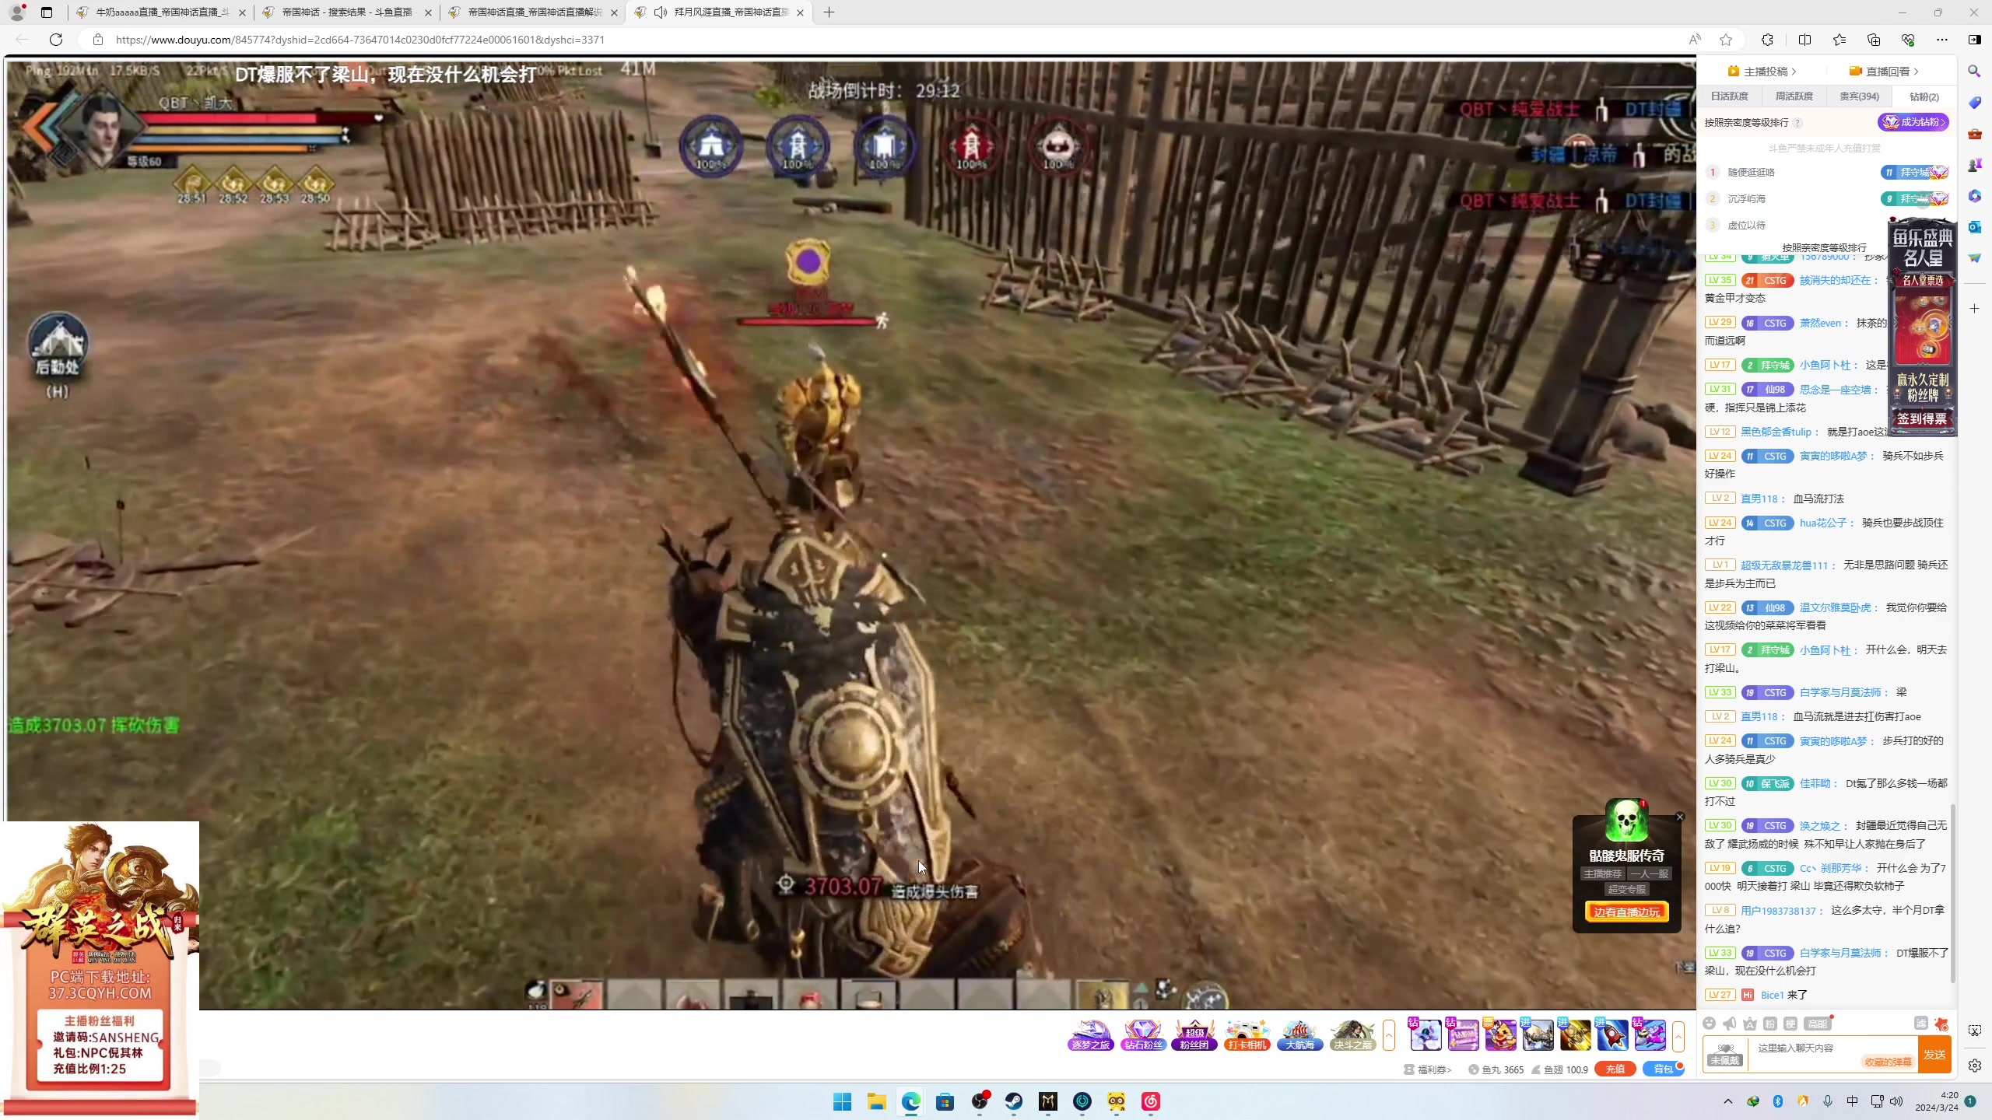Send the rocket gift from the gift bar
Viewport: 1992px width, 1120px height.
click(1612, 1035)
